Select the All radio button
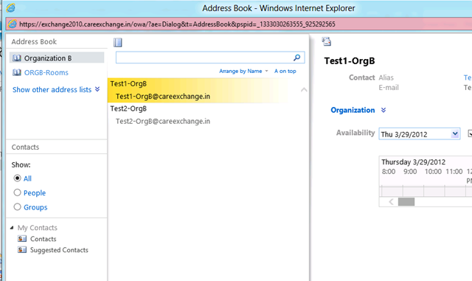Image resolution: width=472 pixels, height=281 pixels. pyautogui.click(x=17, y=178)
